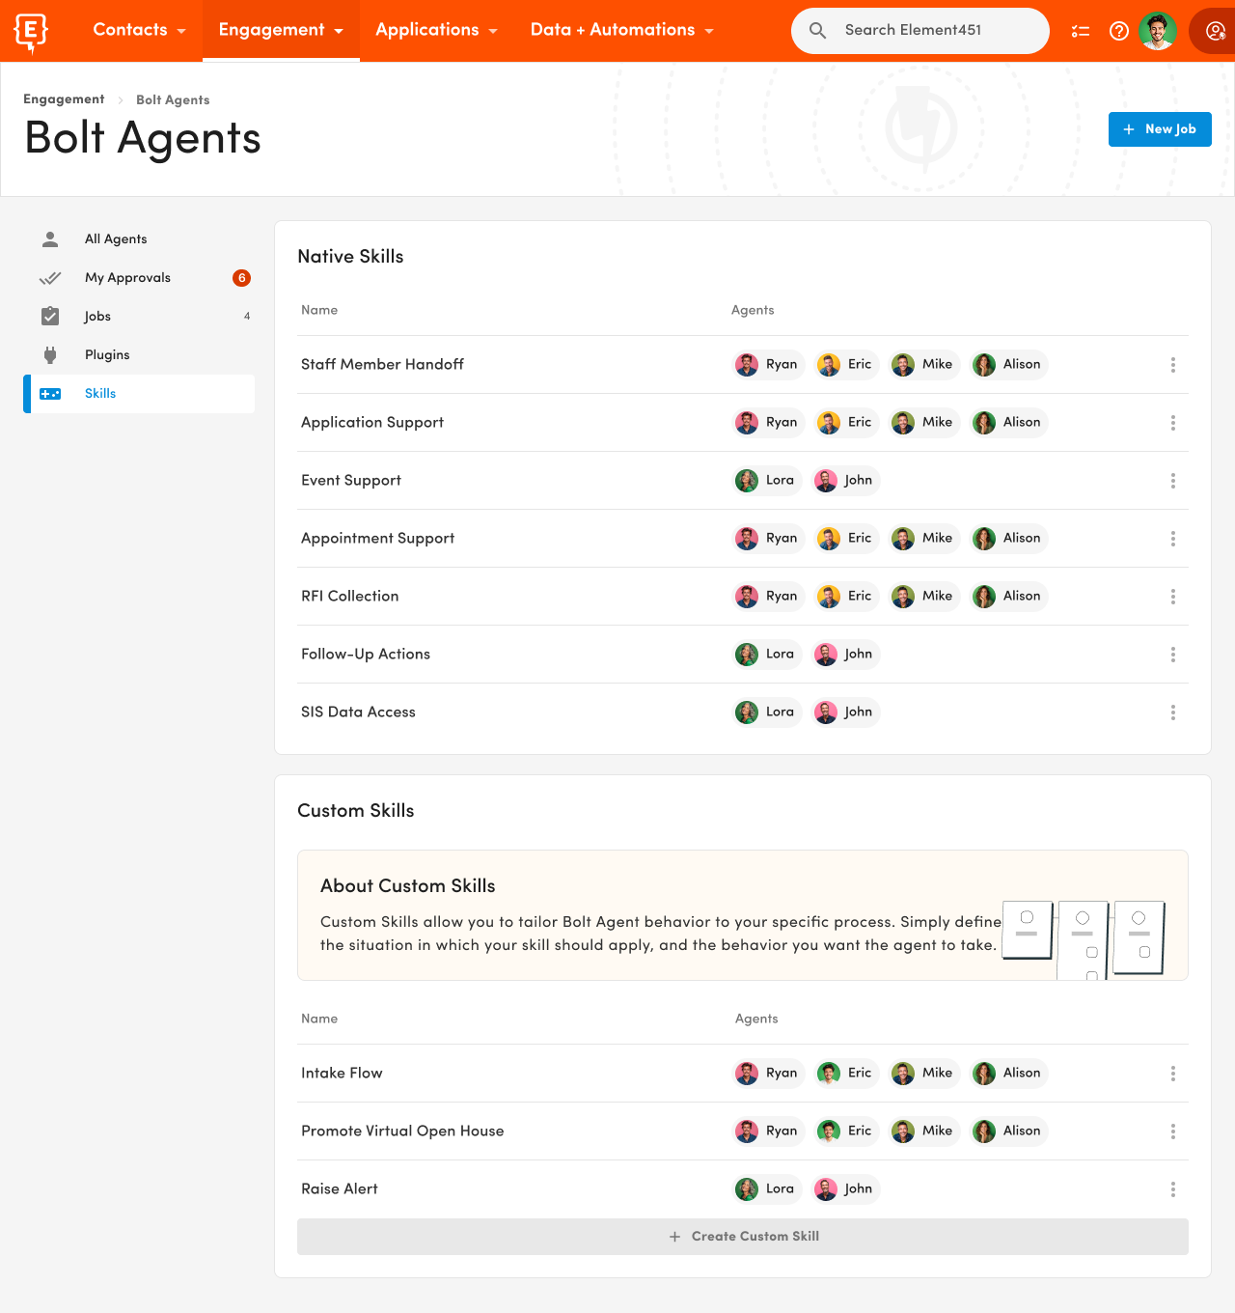Open kebab menu for Staff Member Handoff
The width and height of the screenshot is (1235, 1313).
pos(1173,365)
